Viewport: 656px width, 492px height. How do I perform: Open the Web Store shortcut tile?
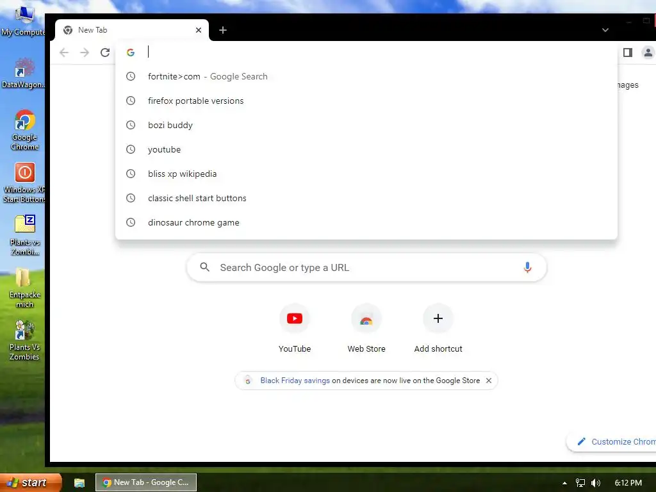(x=366, y=329)
